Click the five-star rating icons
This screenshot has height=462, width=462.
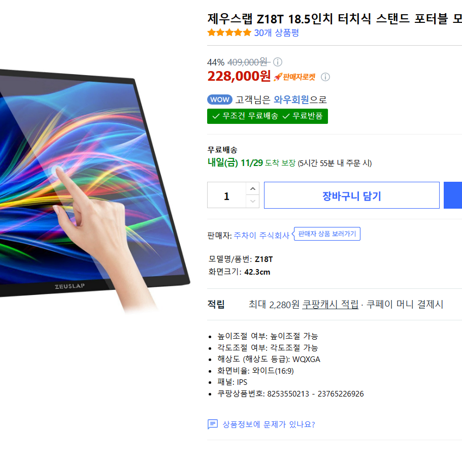tap(229, 32)
